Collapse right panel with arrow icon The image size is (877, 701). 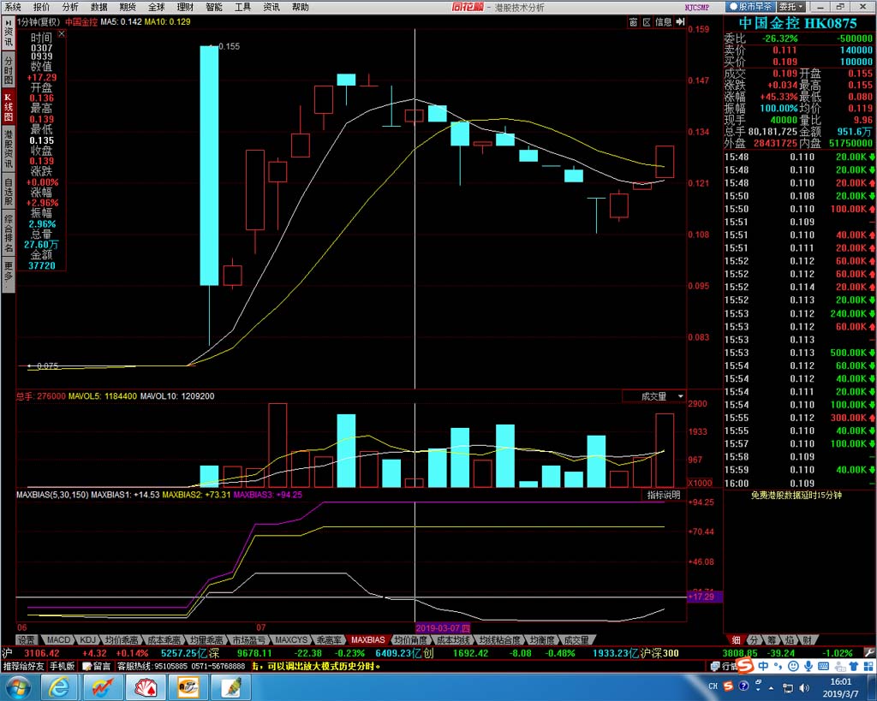[x=680, y=21]
